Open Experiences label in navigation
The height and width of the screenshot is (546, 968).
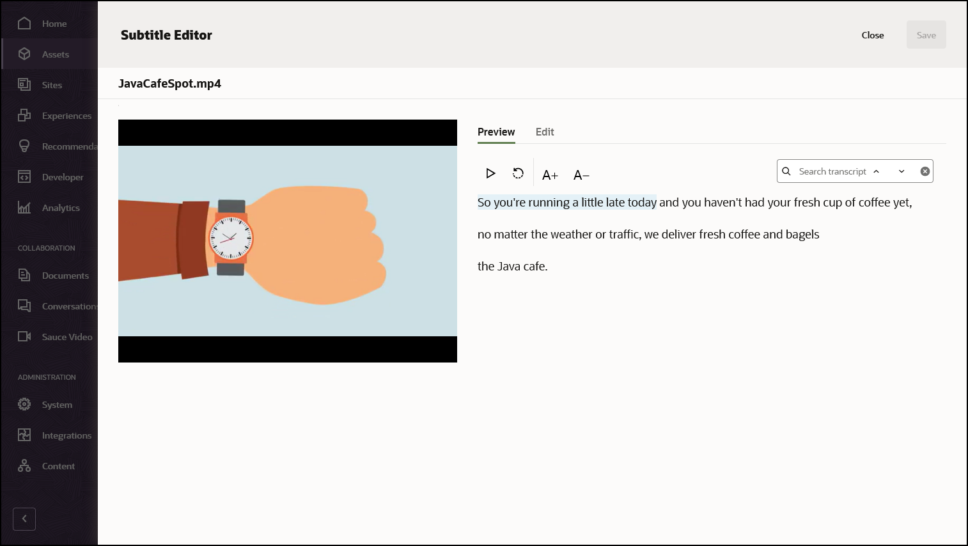[x=66, y=116]
